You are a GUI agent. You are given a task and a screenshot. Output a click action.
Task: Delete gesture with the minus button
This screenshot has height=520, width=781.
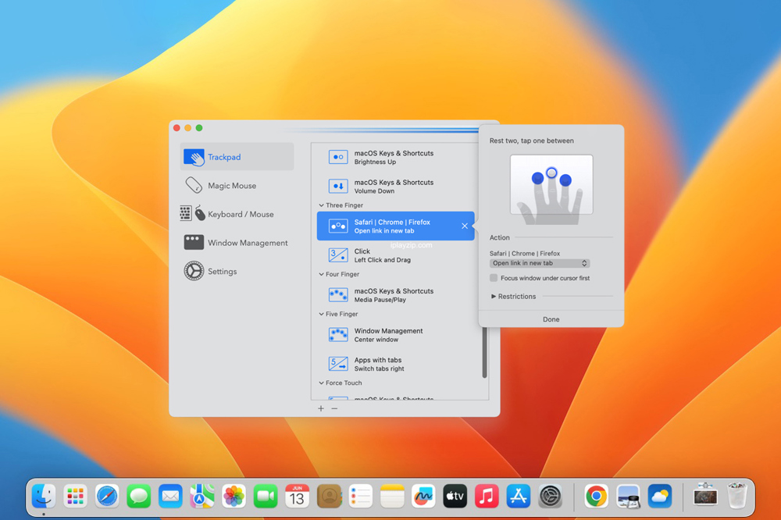[x=335, y=408]
